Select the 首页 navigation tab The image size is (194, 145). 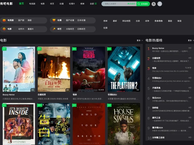pyautogui.click(x=21, y=3)
